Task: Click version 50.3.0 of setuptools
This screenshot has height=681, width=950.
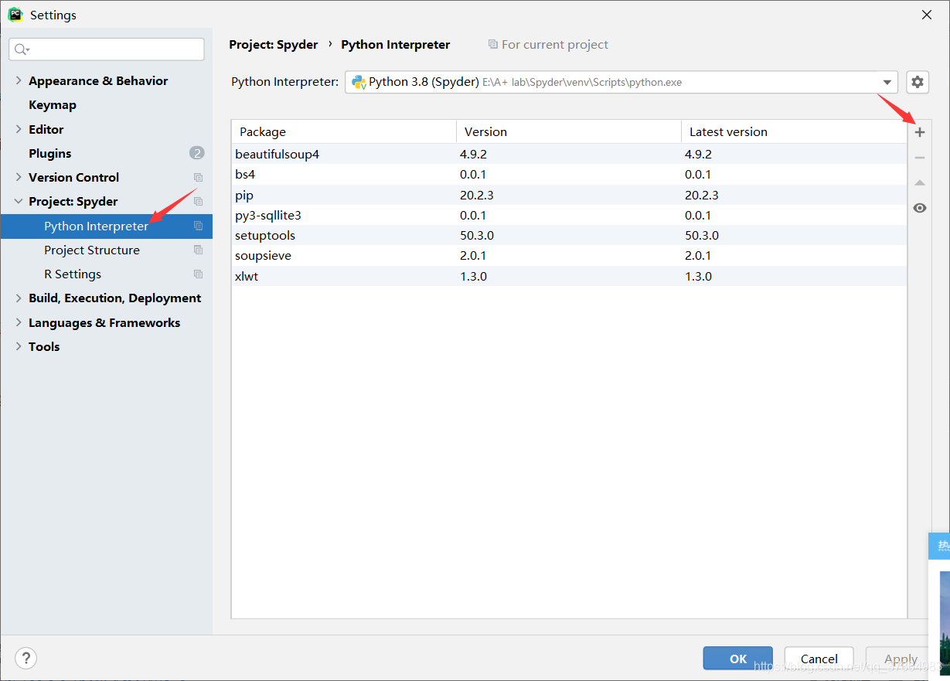Action: tap(477, 235)
